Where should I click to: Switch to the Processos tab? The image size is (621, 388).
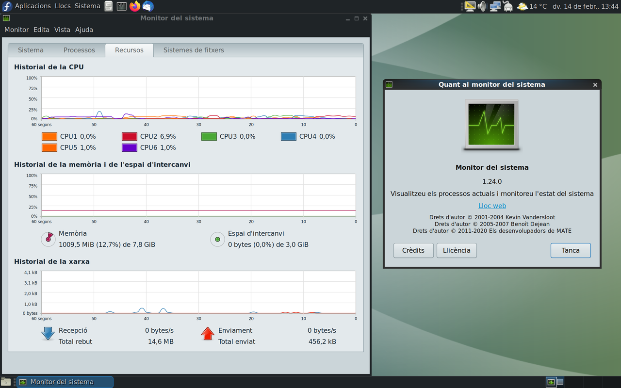79,50
